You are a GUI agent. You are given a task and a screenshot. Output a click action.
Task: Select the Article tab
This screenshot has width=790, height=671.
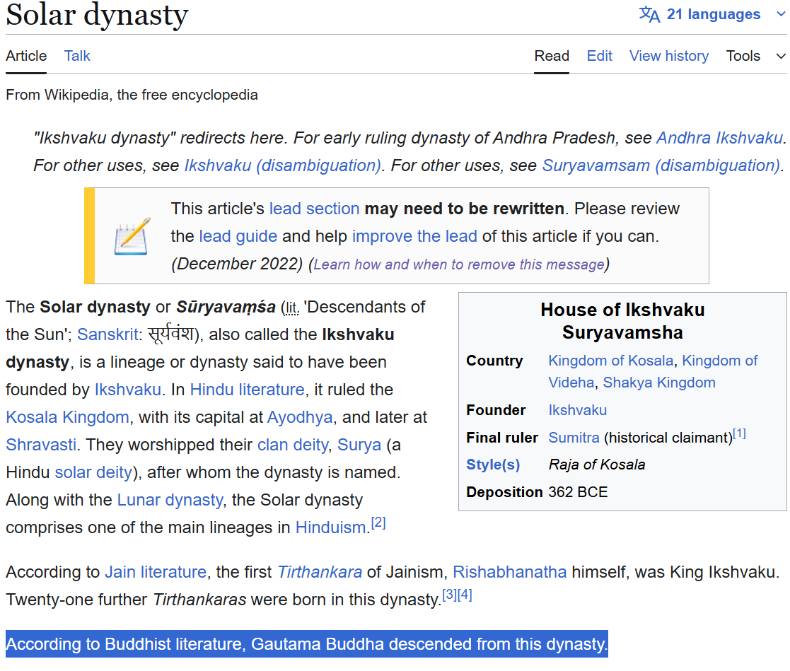click(26, 56)
